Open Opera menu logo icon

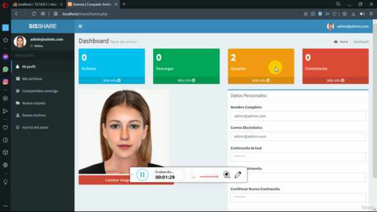coord(5,5)
